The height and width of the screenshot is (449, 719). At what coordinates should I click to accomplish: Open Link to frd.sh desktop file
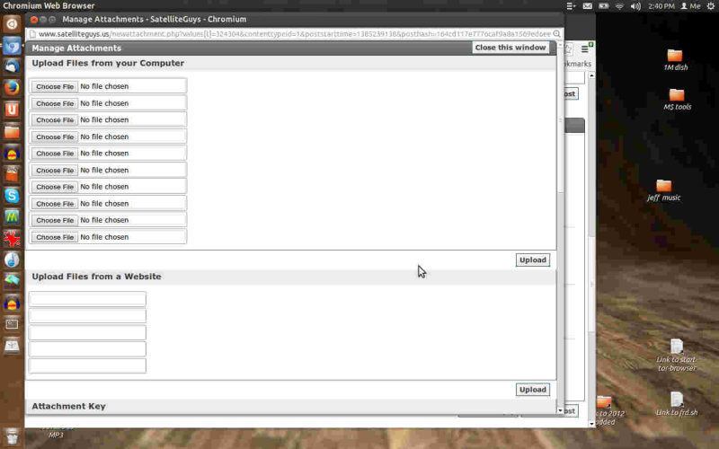pos(677,404)
